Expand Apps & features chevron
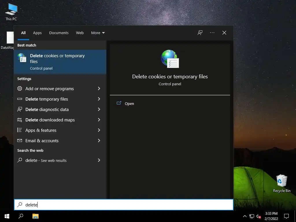296x222 pixels. [x=99, y=130]
